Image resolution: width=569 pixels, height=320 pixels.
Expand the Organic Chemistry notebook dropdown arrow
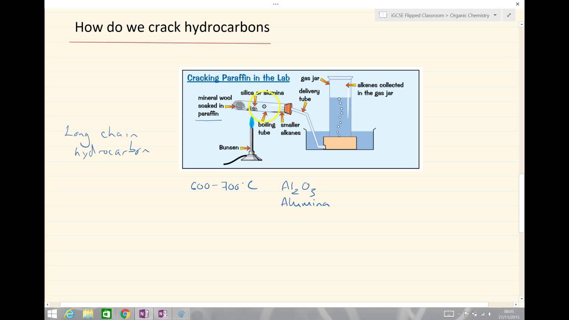(495, 15)
